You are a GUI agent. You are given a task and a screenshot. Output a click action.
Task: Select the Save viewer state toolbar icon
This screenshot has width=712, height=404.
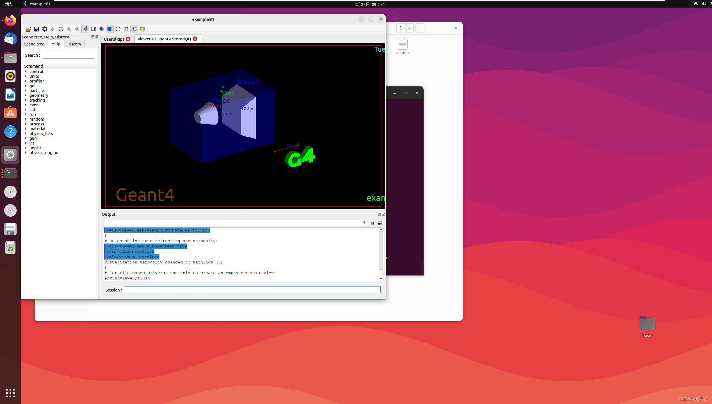(x=36, y=29)
